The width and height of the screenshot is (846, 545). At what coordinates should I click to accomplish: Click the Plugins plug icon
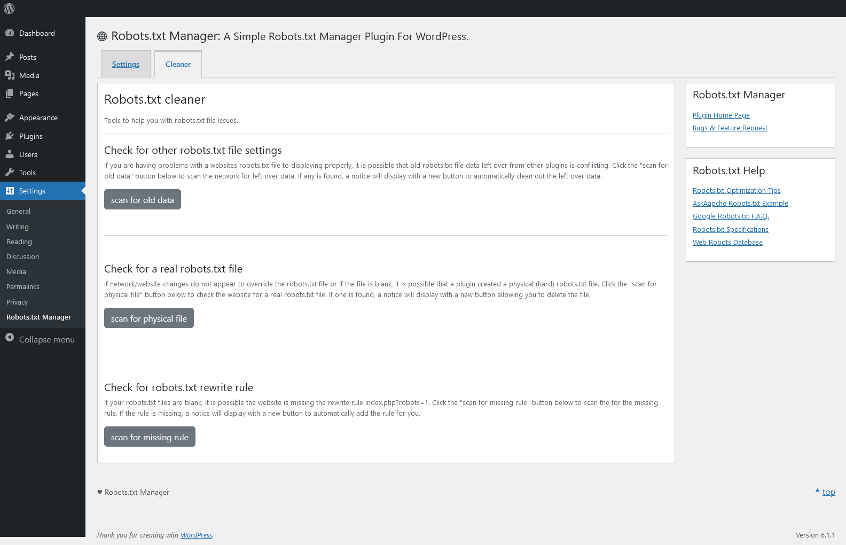pos(10,136)
